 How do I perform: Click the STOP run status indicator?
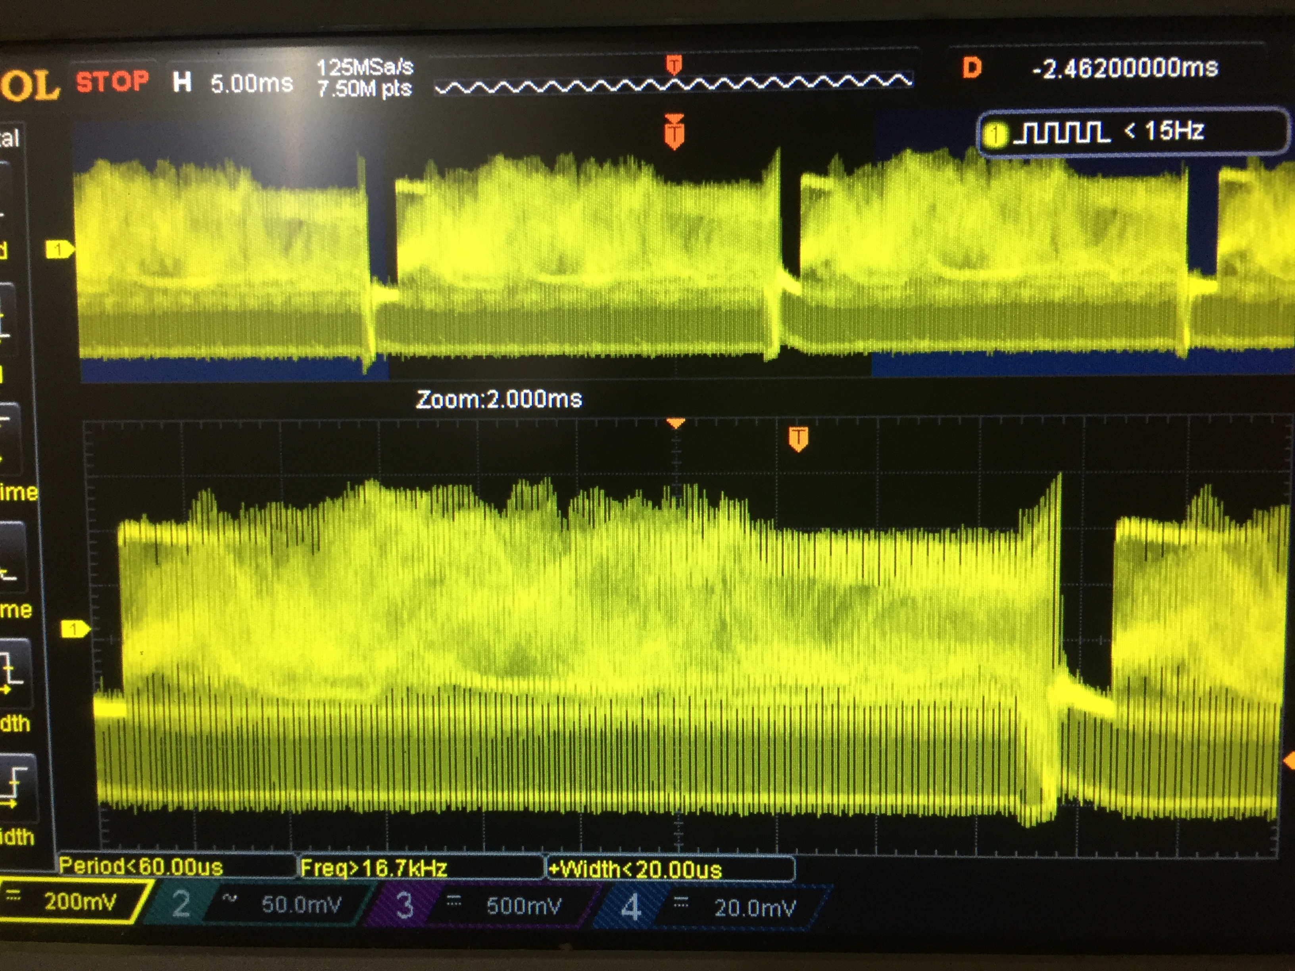point(112,81)
